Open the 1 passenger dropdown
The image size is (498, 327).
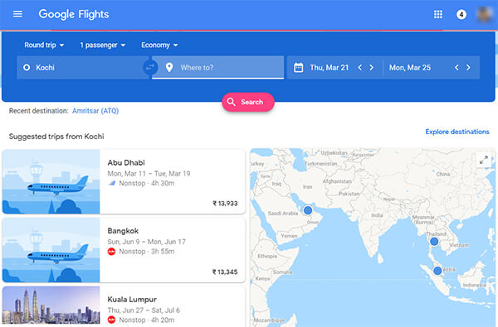tap(103, 45)
